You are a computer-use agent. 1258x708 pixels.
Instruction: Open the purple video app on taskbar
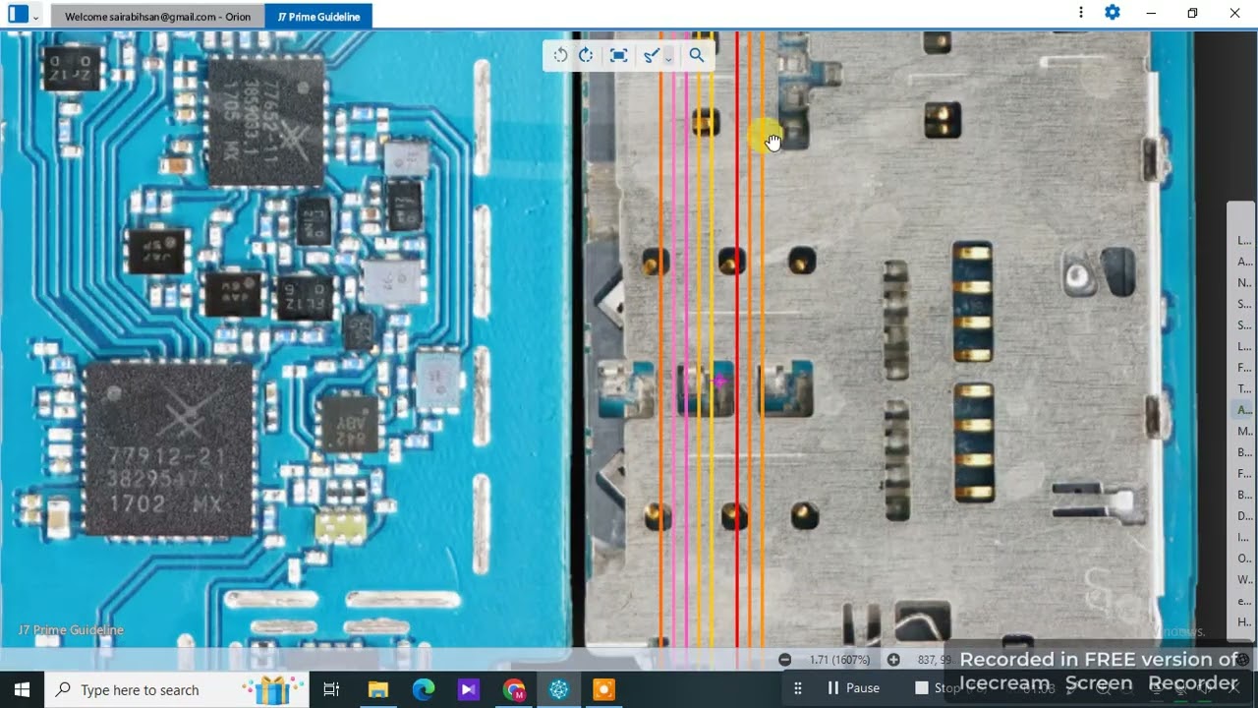click(468, 689)
